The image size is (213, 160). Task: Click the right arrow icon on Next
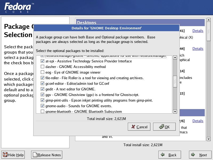click(x=193, y=155)
